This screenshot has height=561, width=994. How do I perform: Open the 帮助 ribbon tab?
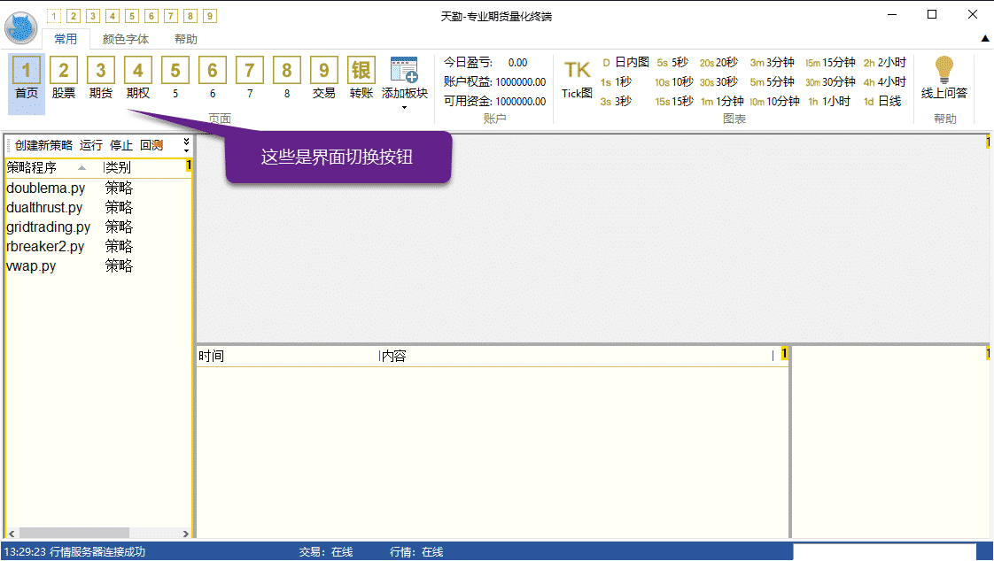click(x=186, y=39)
